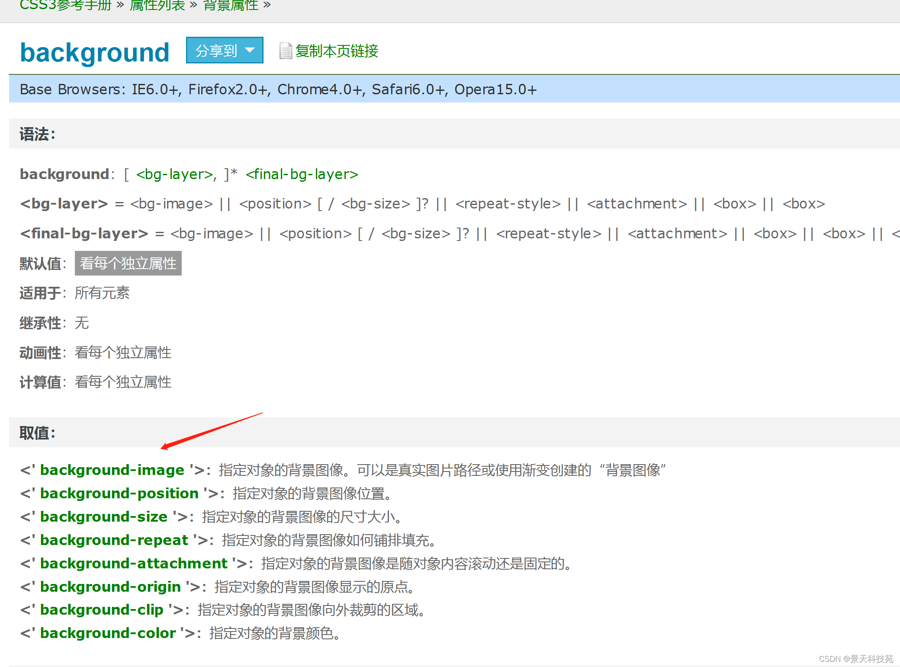Viewport: 900px width, 667px height.
Task: Click the <bg-layer> syntax link
Action: (x=174, y=174)
